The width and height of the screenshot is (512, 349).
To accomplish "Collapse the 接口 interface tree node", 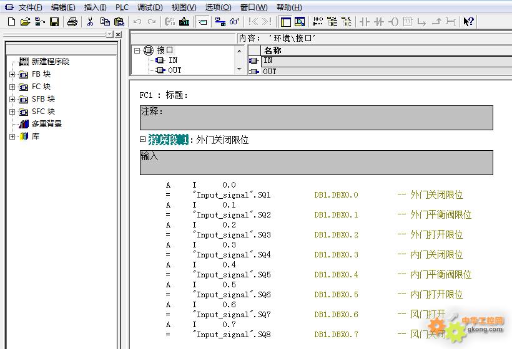I will (137, 50).
